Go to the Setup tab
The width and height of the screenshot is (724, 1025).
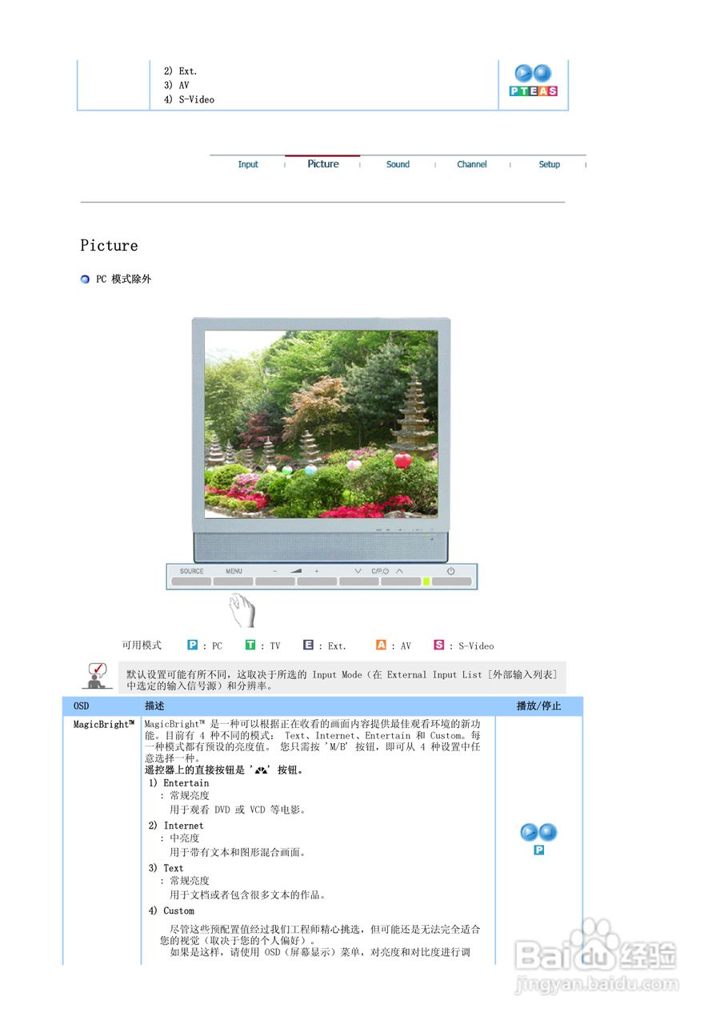[x=549, y=164]
